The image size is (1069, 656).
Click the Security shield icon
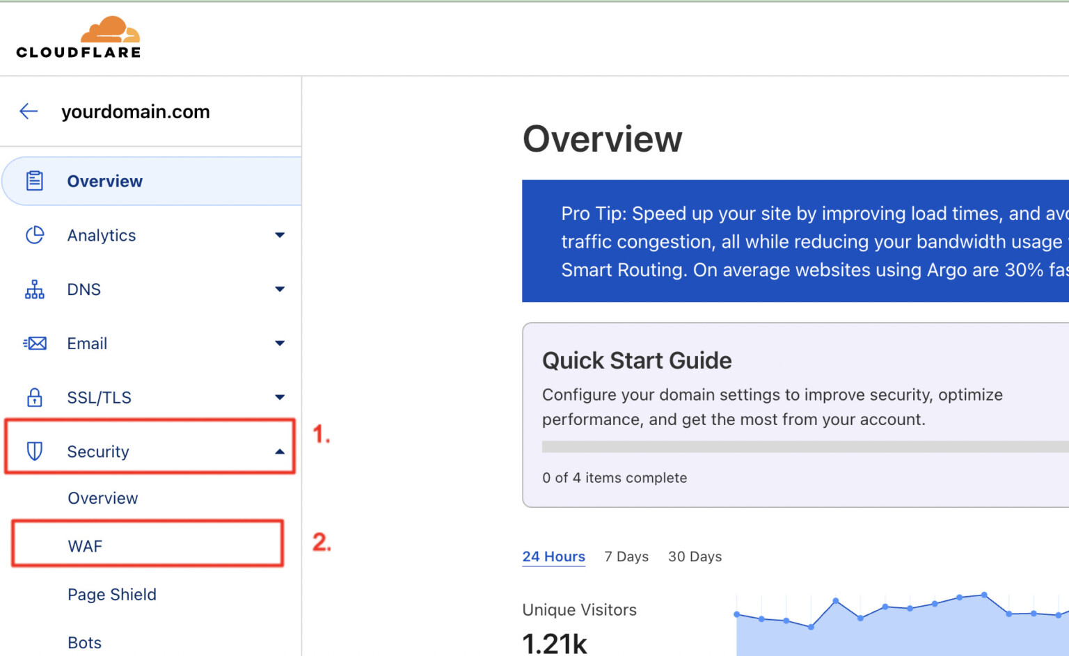click(x=35, y=451)
